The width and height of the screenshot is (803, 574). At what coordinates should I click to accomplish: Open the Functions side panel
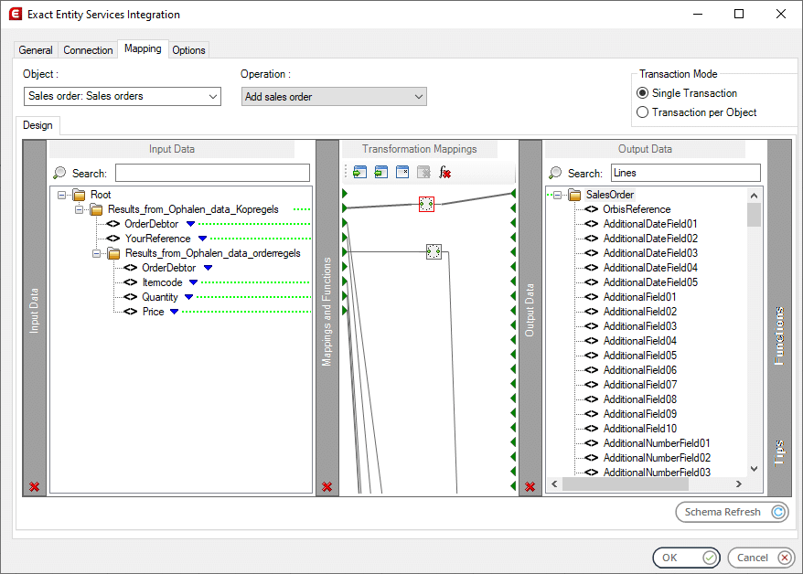pos(779,335)
